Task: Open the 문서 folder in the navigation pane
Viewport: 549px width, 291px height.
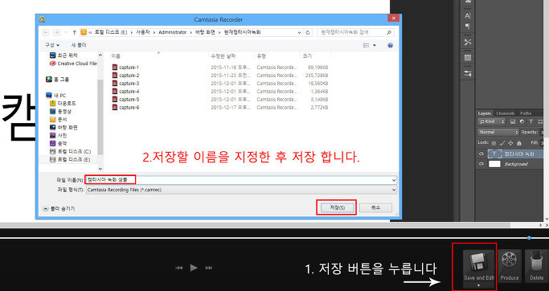Action: point(59,120)
